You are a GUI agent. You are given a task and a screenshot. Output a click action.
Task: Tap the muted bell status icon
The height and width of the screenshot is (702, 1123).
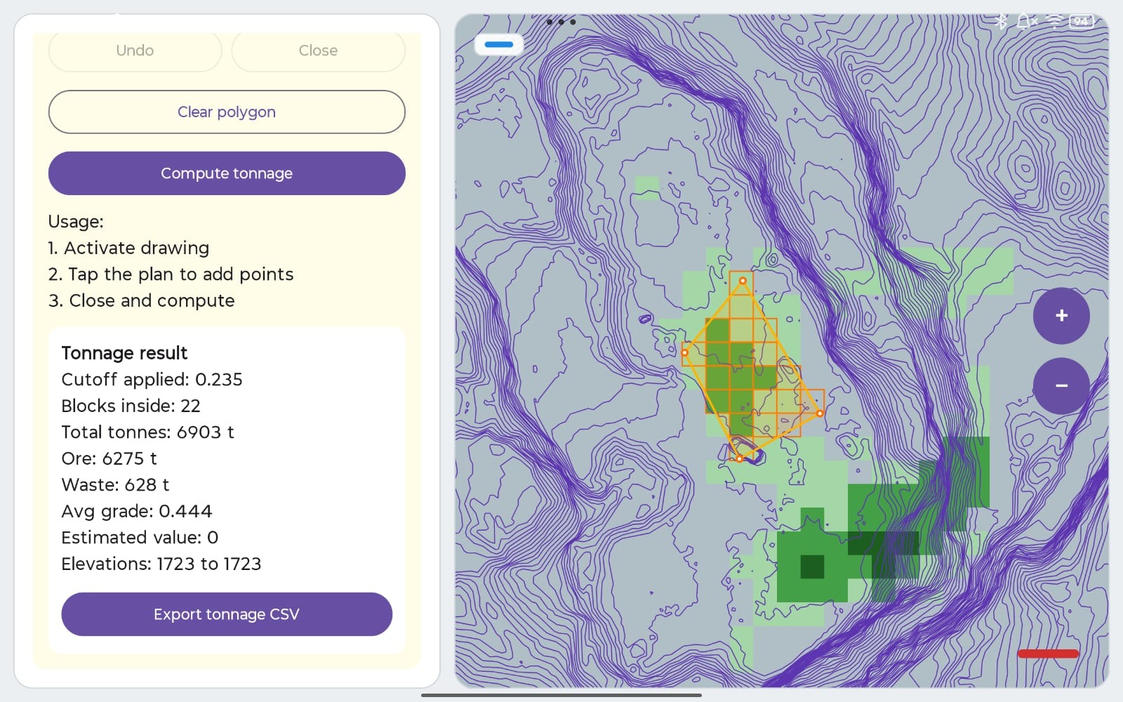[1027, 22]
